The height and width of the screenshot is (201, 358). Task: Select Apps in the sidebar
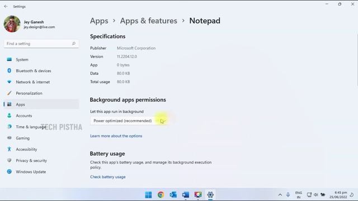click(41, 104)
